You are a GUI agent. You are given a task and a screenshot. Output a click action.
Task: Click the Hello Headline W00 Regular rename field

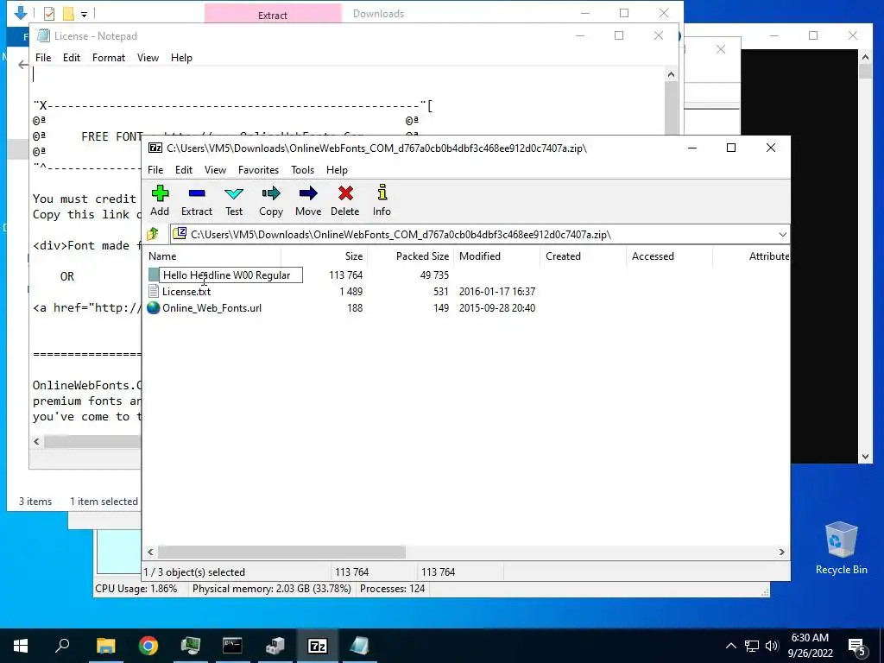click(231, 275)
